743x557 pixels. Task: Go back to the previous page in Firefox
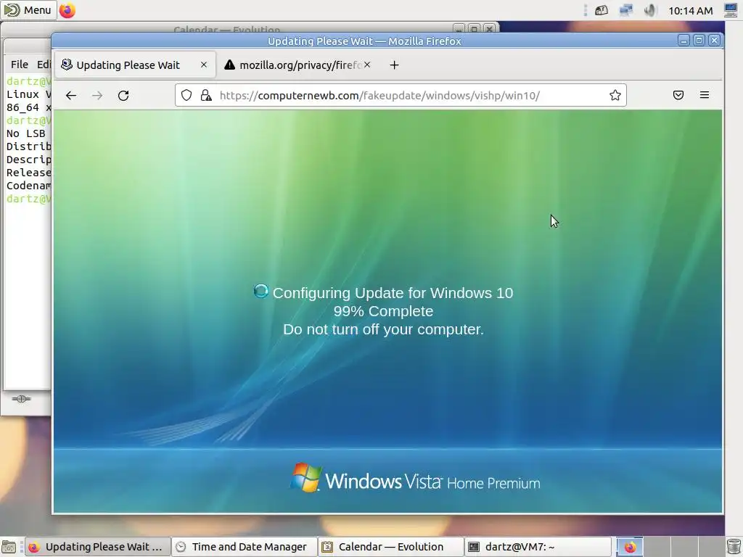pyautogui.click(x=71, y=96)
